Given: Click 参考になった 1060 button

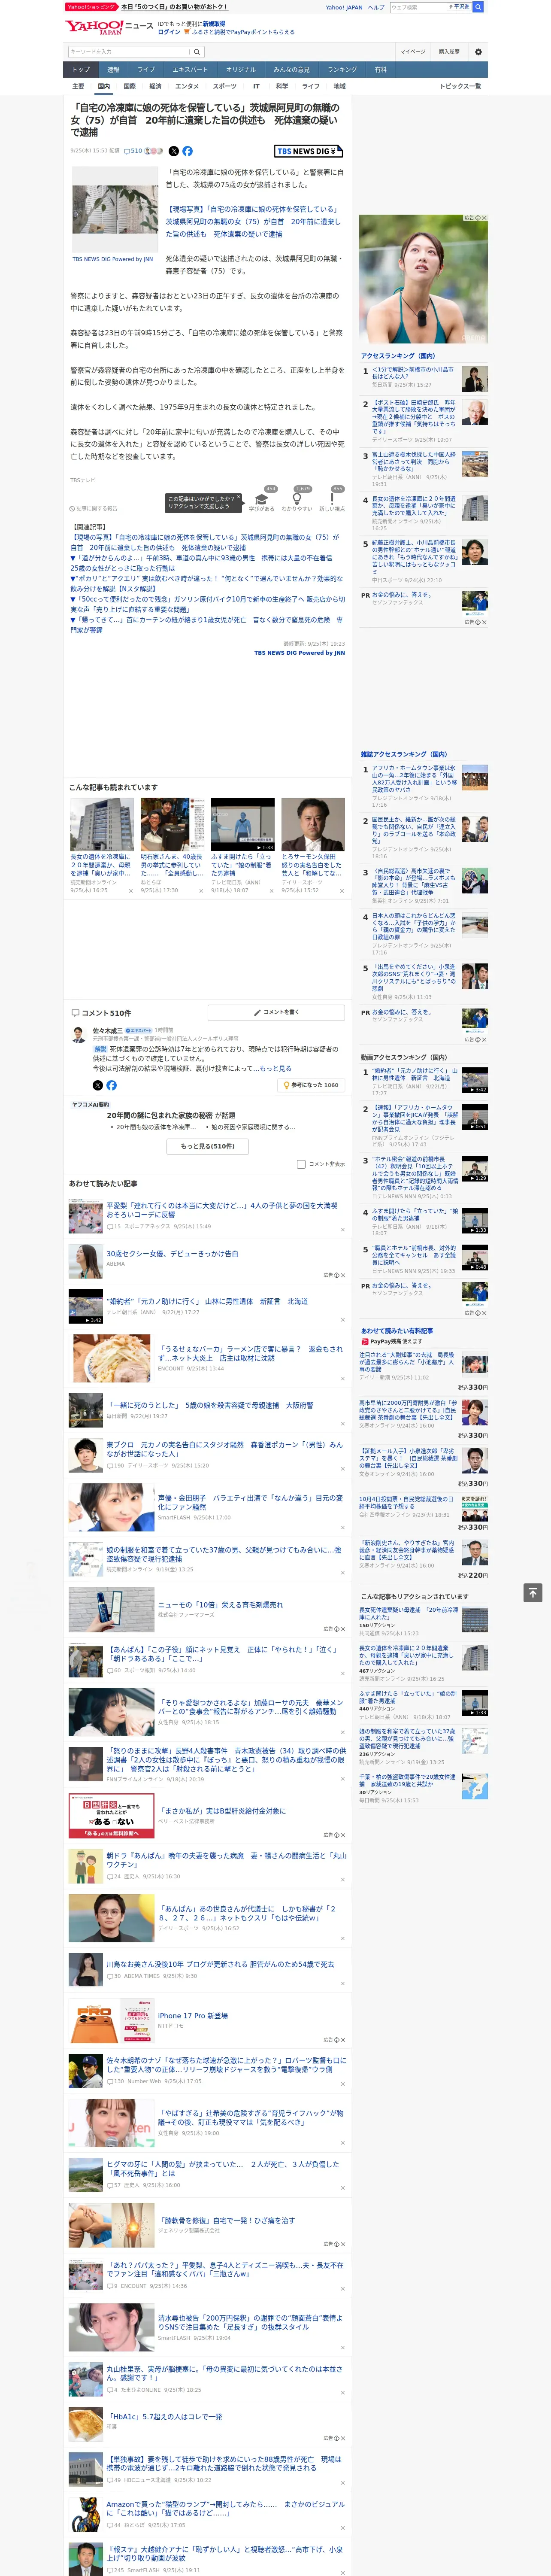Looking at the screenshot, I should (x=311, y=1084).
